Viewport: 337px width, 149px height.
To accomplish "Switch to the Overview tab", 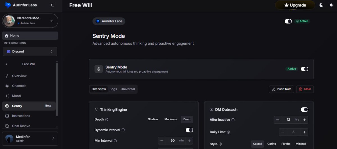I will pyautogui.click(x=99, y=89).
